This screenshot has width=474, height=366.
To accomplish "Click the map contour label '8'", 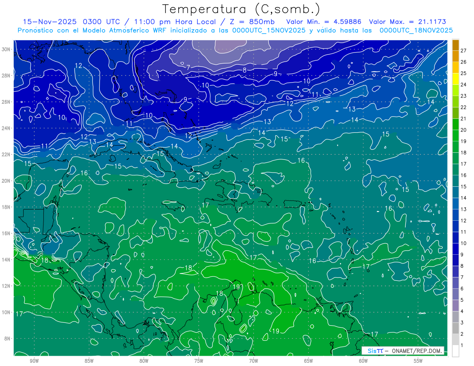I will 245,70.
